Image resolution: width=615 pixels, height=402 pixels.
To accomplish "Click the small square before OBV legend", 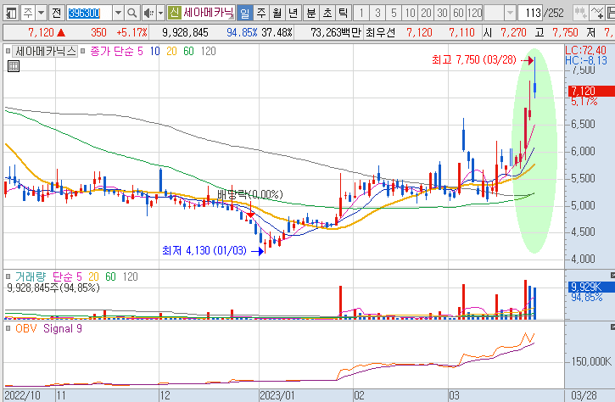I will coord(8,328).
